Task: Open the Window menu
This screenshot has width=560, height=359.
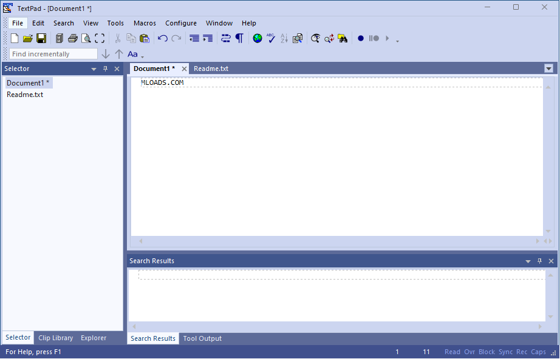Action: (219, 23)
